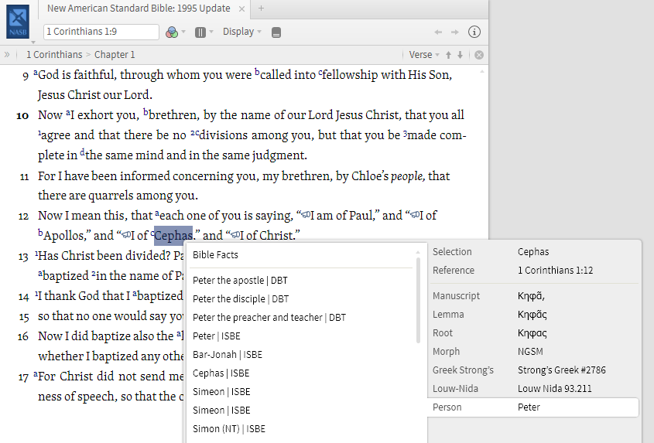Click footnote marker b before brethren in verse 10
The width and height of the screenshot is (654, 443).
point(146,112)
